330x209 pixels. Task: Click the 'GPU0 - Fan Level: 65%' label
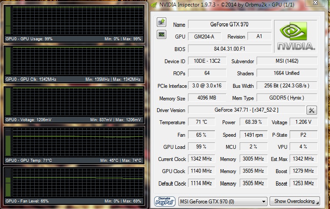pyautogui.click(x=27, y=201)
